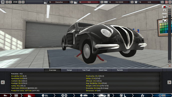This screenshot has height=97, width=172.
Task: Advance year forward from 1940
Action: point(20,2)
